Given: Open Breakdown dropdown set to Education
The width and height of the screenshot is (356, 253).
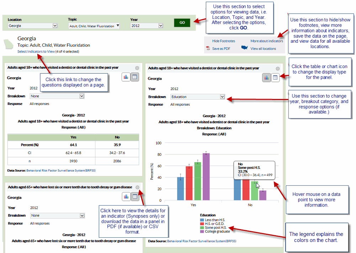Looking at the screenshot, I should 197,97.
